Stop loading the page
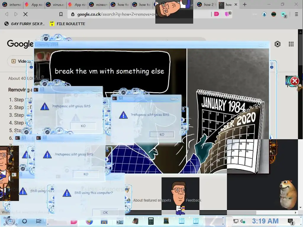303x227 pixels. tap(25, 14)
